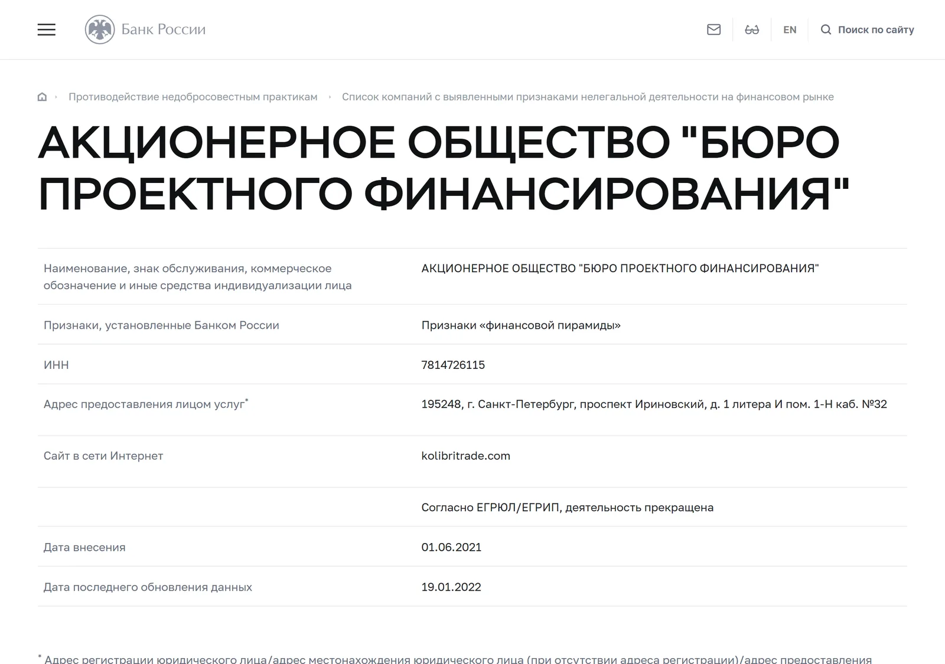
Task: Select the entry date 01.06.2021
Action: (x=451, y=547)
